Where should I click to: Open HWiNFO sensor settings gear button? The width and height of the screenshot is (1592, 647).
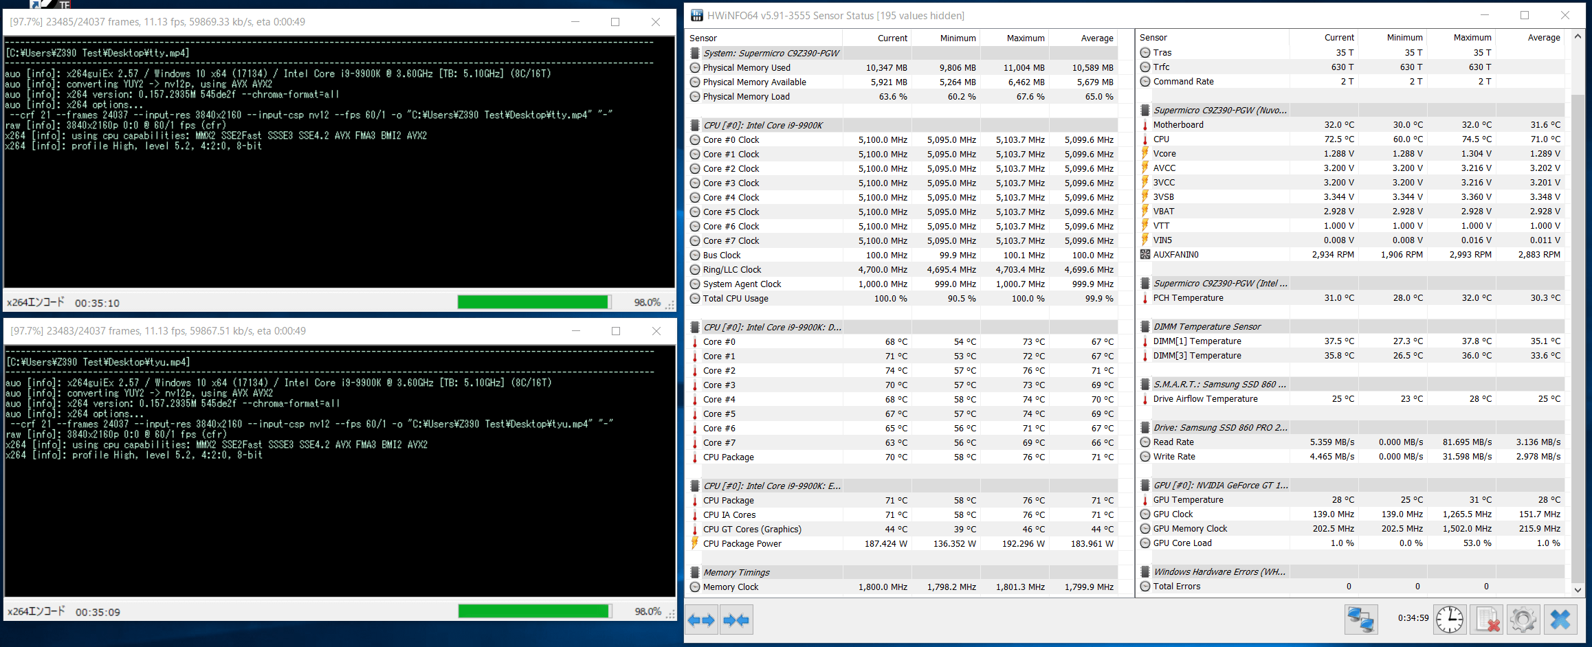(x=1523, y=620)
